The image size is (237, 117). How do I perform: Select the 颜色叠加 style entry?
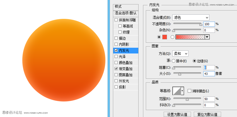(x=125, y=63)
